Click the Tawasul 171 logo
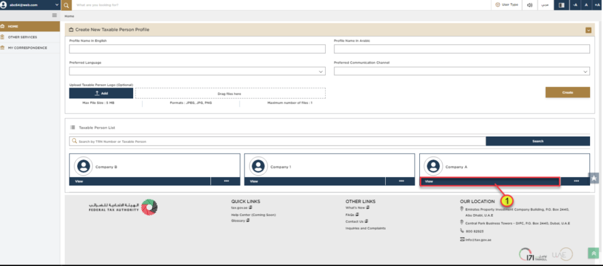This screenshot has width=603, height=266. tap(533, 254)
